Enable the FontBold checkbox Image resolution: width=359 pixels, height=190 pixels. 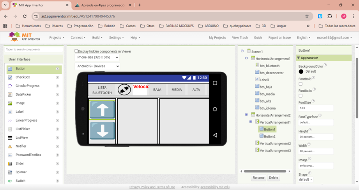[301, 84]
